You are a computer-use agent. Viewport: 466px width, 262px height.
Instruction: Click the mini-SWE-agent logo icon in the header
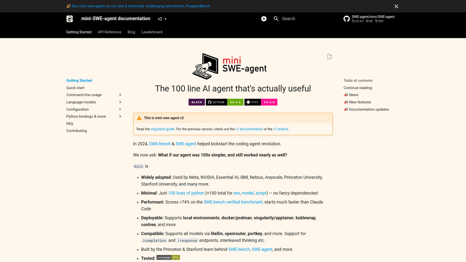(x=69, y=19)
